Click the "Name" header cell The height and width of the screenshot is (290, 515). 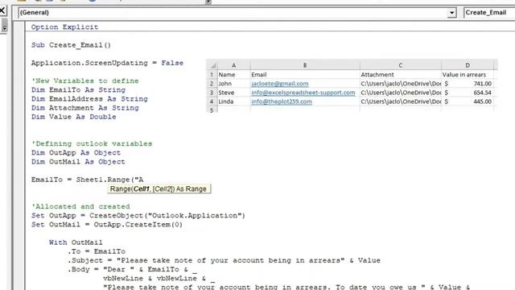point(233,75)
